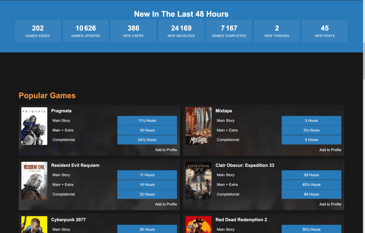The image size is (365, 233).
Task: Select the 202 Games Added stat card
Action: coord(38,31)
